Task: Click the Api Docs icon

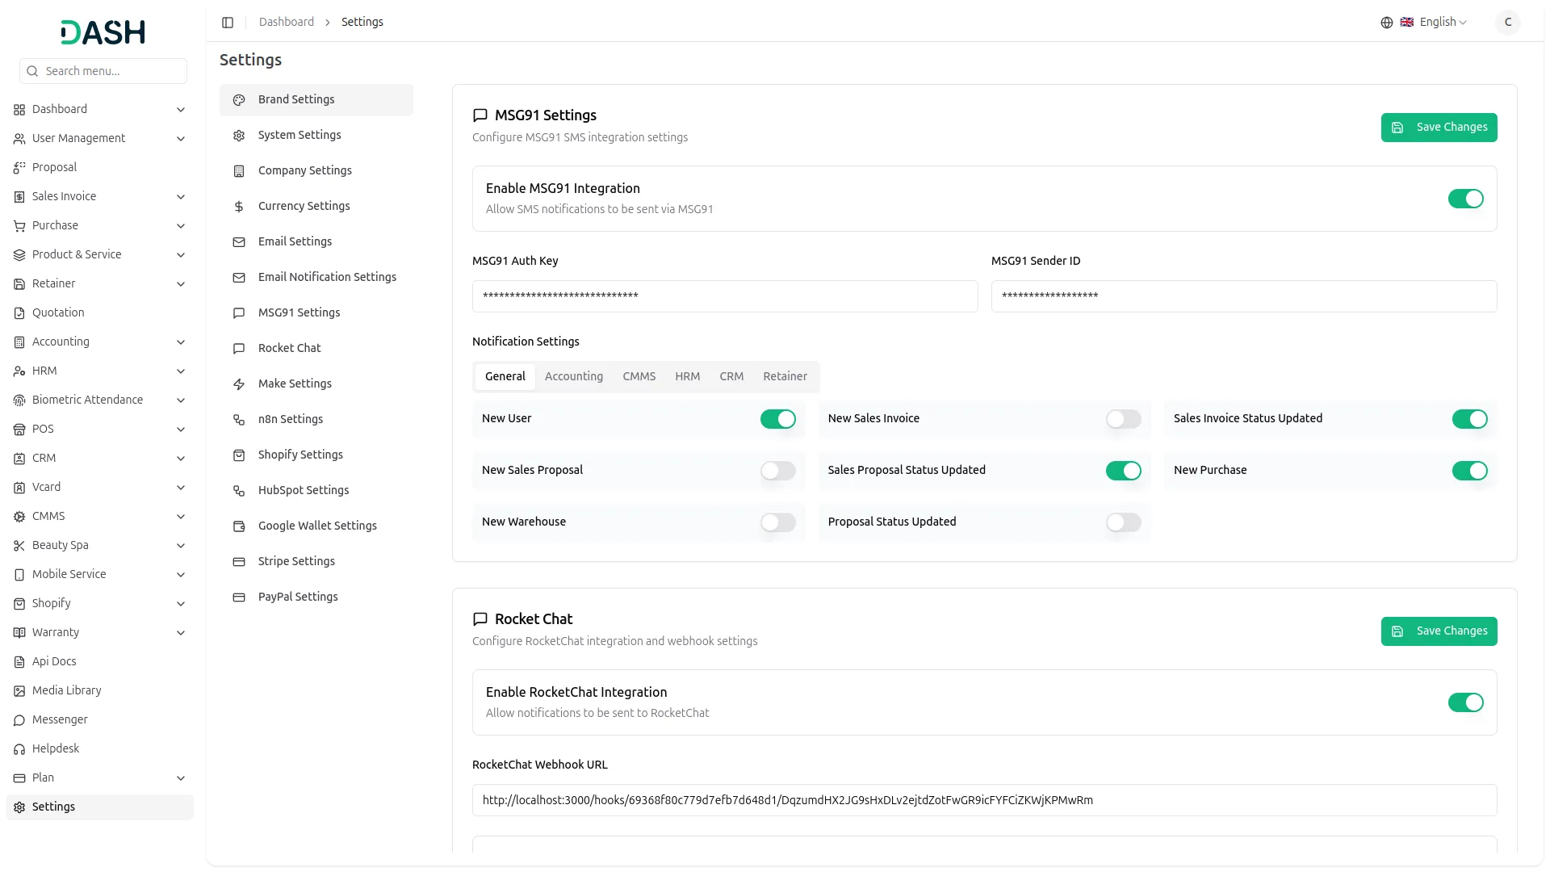Action: 19,662
